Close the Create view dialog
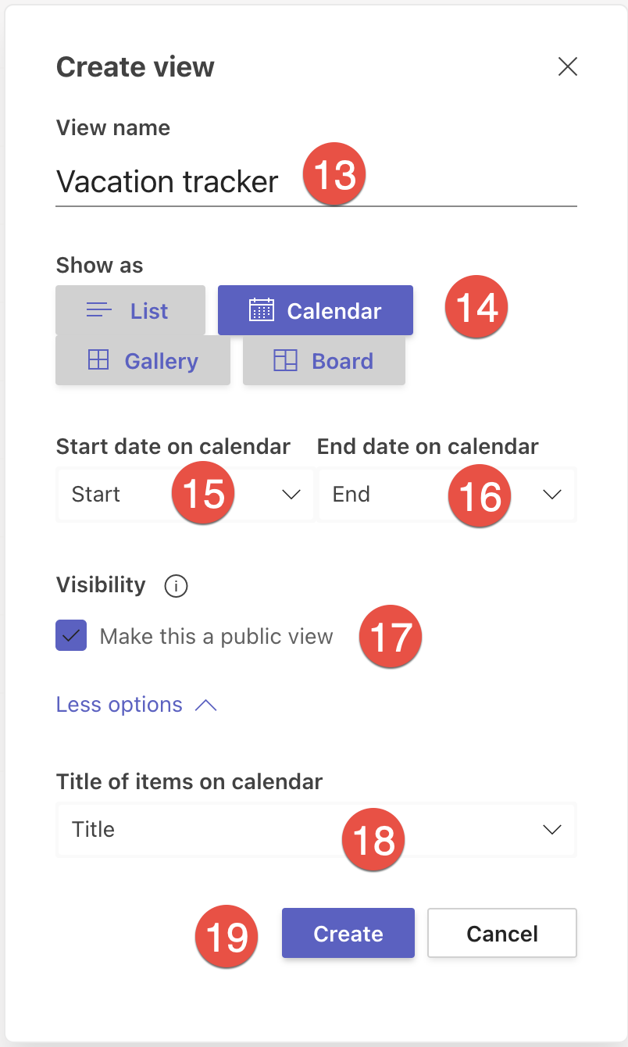The height and width of the screenshot is (1047, 628). 568,66
